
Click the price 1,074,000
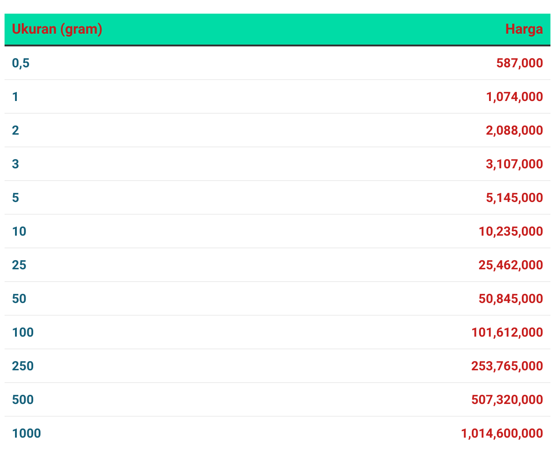pos(515,96)
